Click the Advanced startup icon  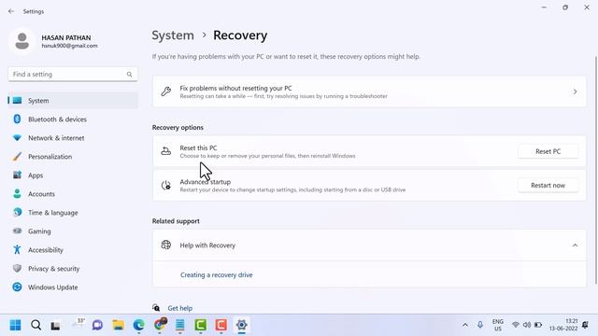[x=166, y=185]
